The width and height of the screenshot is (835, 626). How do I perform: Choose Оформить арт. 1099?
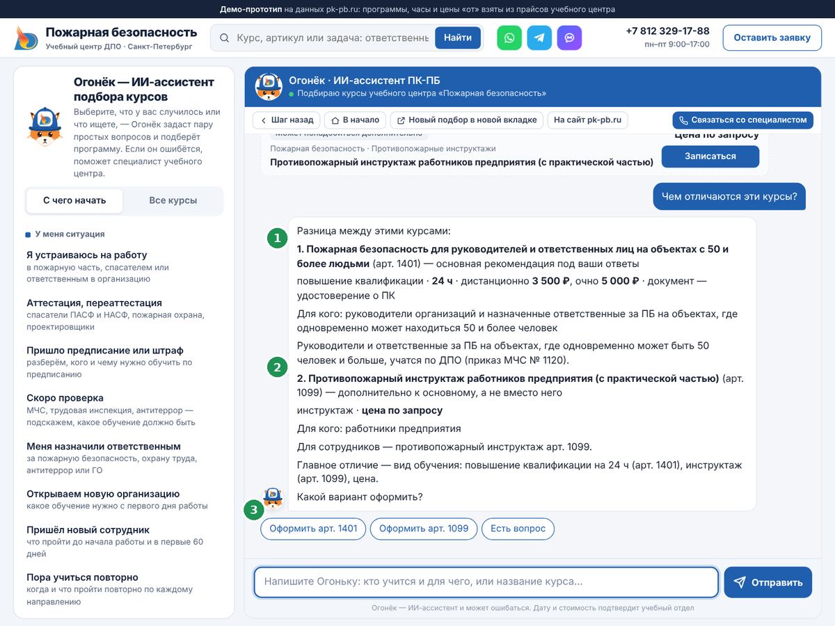coord(424,529)
